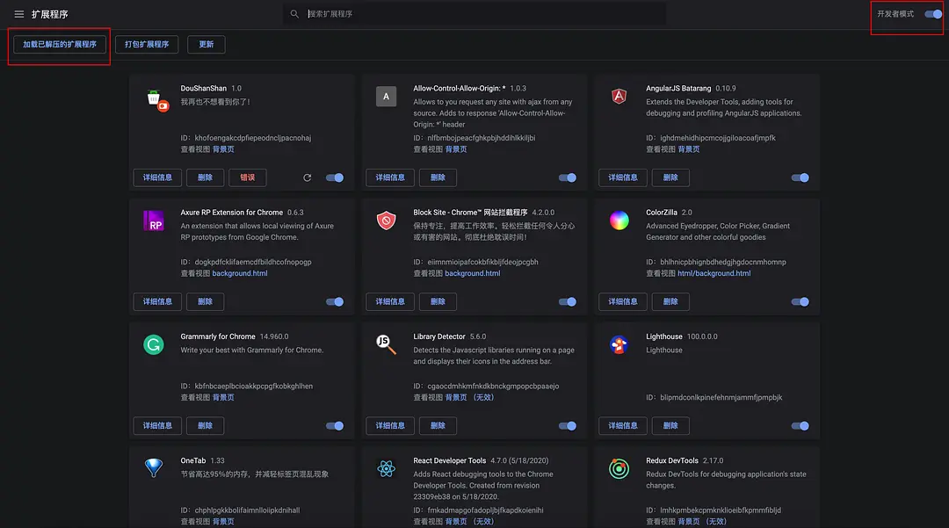
Task: Remove DouShanShan with 删除 button
Action: (x=205, y=177)
